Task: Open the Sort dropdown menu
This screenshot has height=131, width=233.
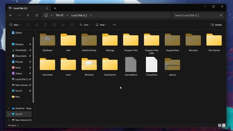Action: (x=85, y=25)
